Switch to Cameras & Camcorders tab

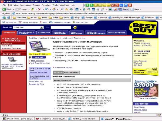coord(60,33)
